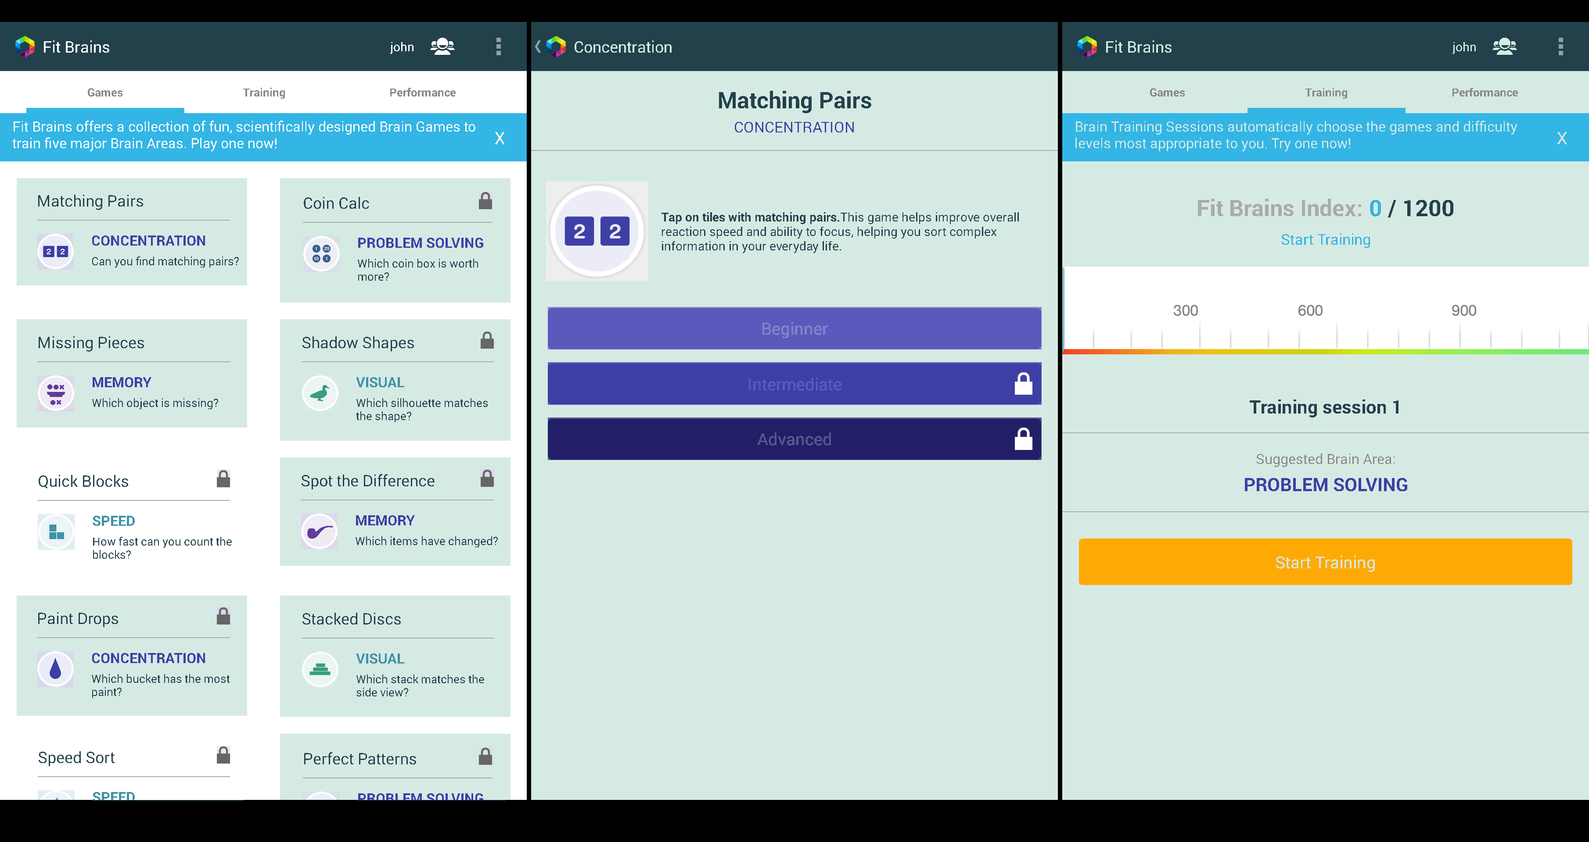Screen dimensions: 1589x842
Task: Click lock icon on Paint Drops card
Action: [x=223, y=616]
